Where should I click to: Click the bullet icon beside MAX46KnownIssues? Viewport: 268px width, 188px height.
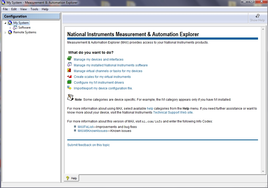(x=75, y=131)
